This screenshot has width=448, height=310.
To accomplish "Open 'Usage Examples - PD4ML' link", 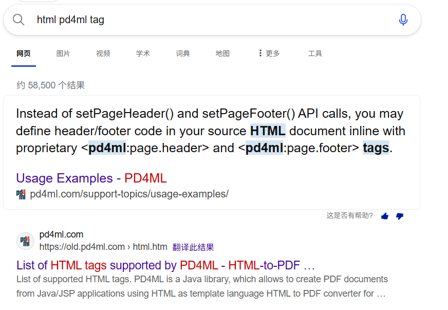I will click(x=91, y=178).
